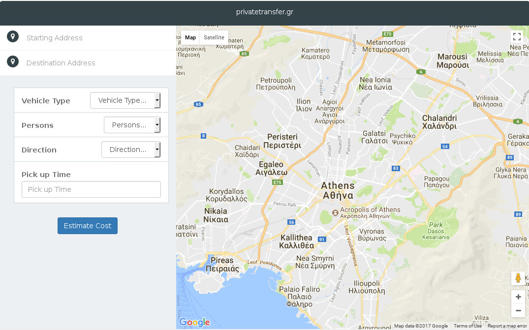Image resolution: width=529 pixels, height=330 pixels.
Task: Switch to Map view tab
Action: (x=190, y=37)
